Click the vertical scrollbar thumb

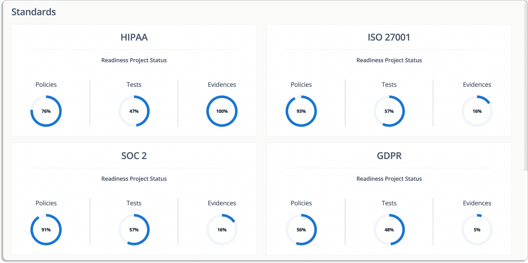pyautogui.click(x=526, y=86)
